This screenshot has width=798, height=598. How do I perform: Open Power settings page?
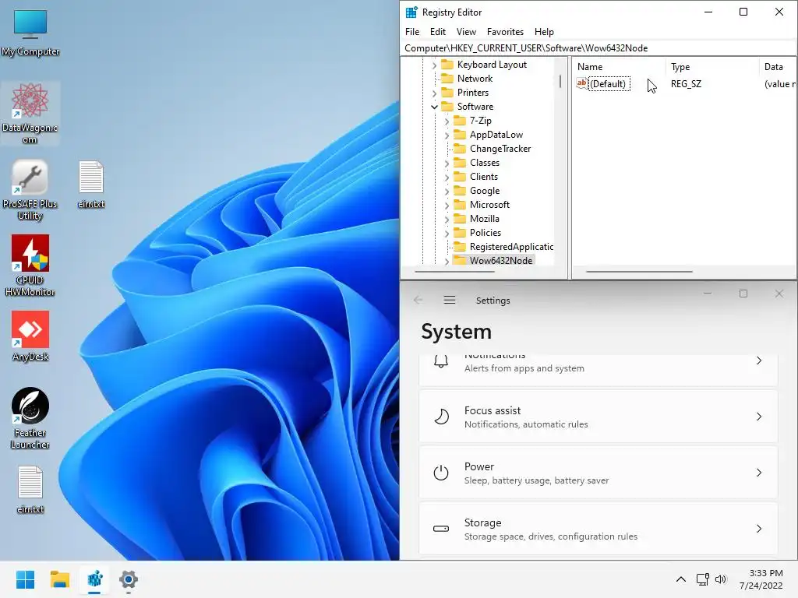pos(598,473)
